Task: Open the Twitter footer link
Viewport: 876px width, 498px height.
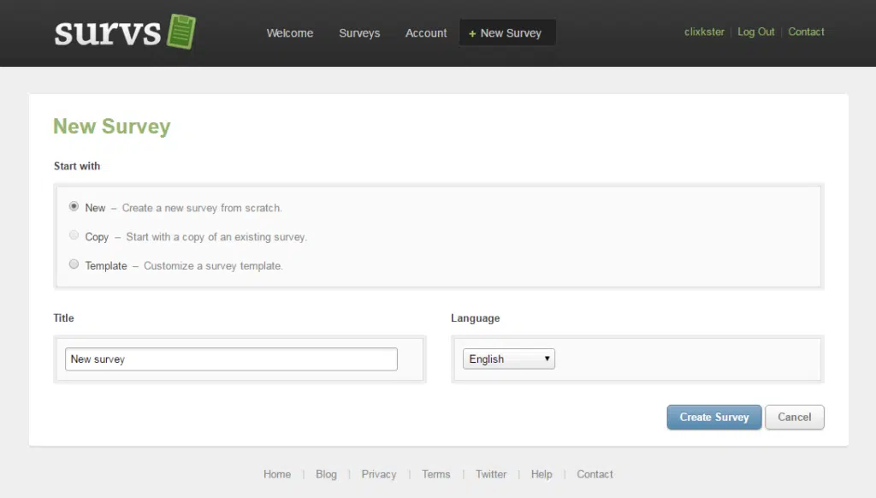Action: 491,474
